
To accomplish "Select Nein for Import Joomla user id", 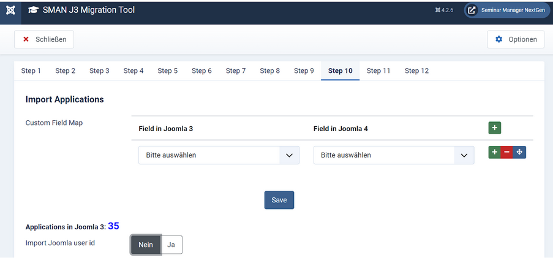I will click(146, 245).
